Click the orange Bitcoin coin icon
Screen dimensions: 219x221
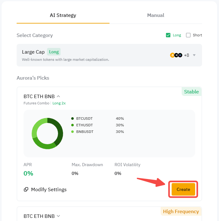tap(172, 55)
